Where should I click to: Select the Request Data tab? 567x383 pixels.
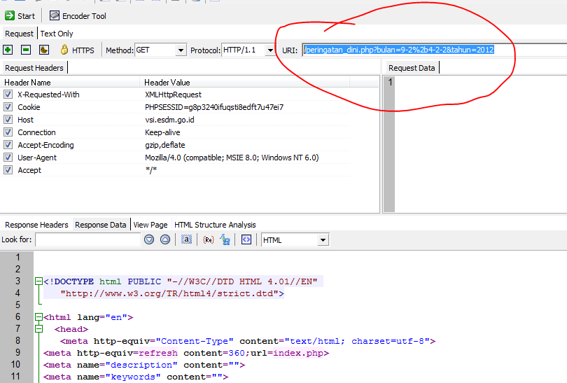coord(412,68)
